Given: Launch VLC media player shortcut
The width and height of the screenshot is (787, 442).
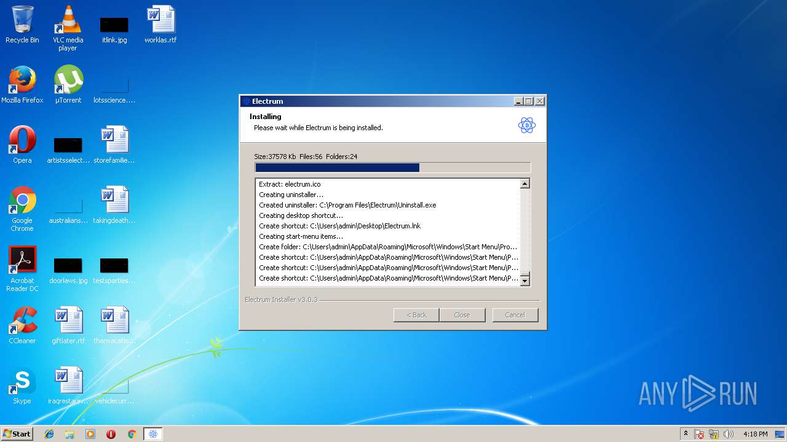Looking at the screenshot, I should coord(68,28).
